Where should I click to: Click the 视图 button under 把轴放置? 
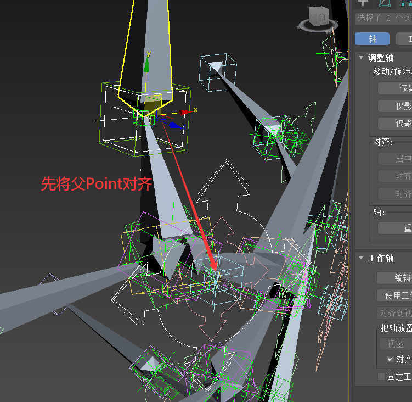point(396,344)
